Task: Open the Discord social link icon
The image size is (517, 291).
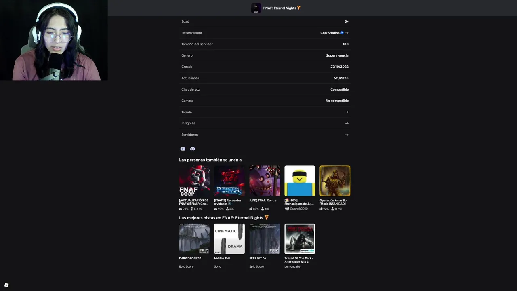Action: [x=192, y=149]
